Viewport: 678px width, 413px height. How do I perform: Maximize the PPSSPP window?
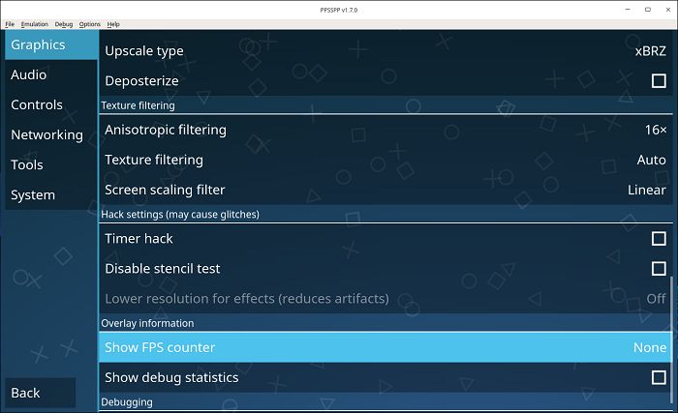(648, 10)
